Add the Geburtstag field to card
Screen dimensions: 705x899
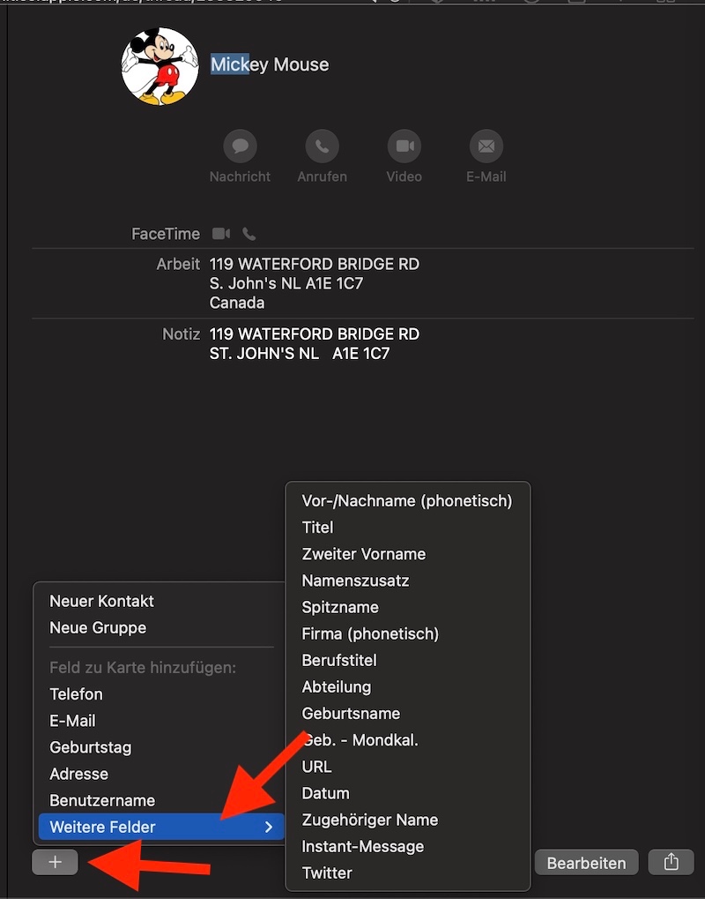coord(90,746)
